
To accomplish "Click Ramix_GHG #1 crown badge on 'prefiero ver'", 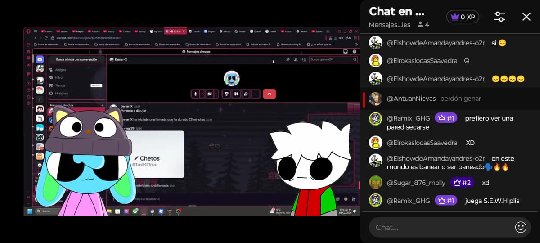I will [446, 118].
